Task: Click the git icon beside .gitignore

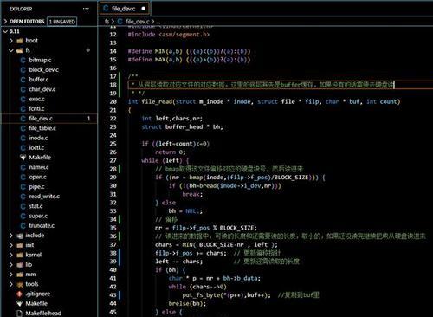Action: [x=19, y=294]
